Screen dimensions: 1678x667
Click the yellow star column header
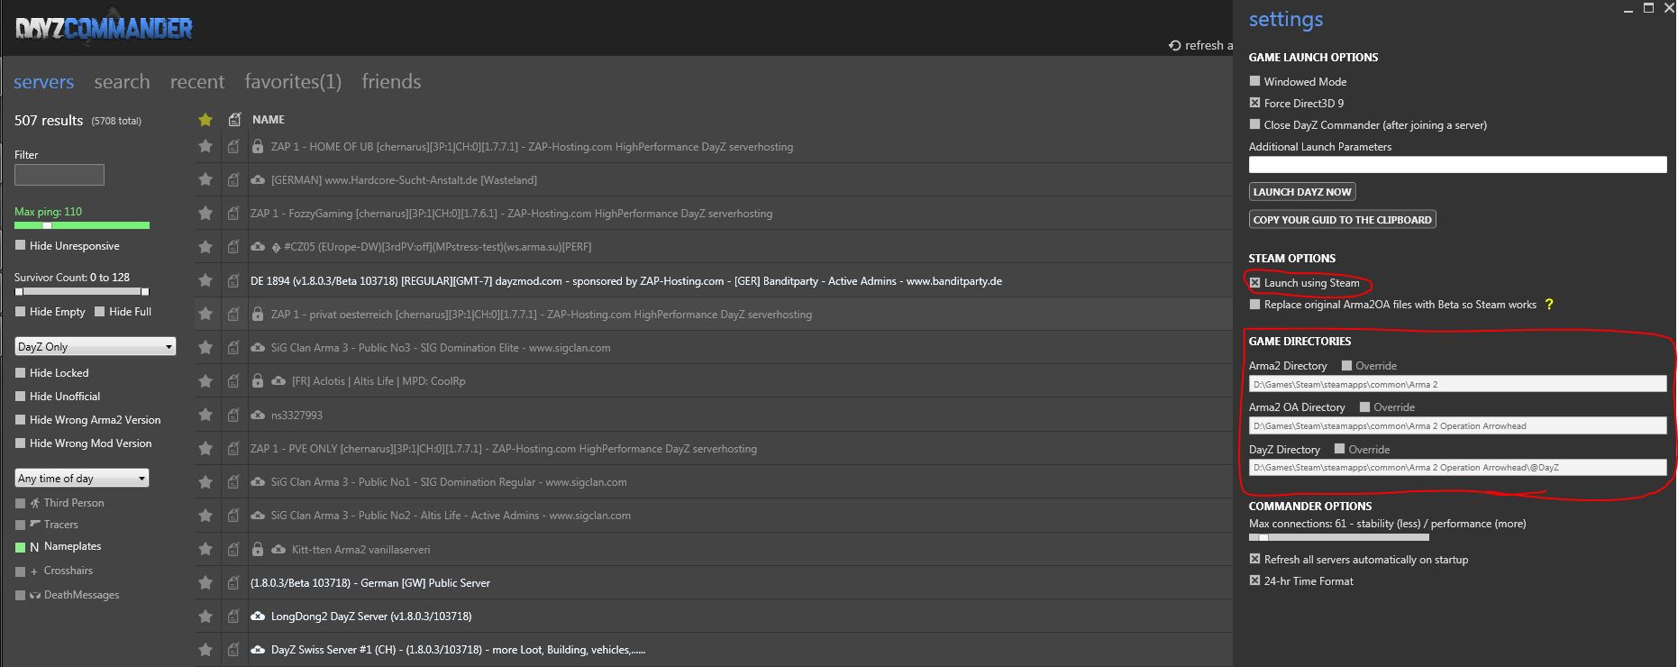click(205, 119)
